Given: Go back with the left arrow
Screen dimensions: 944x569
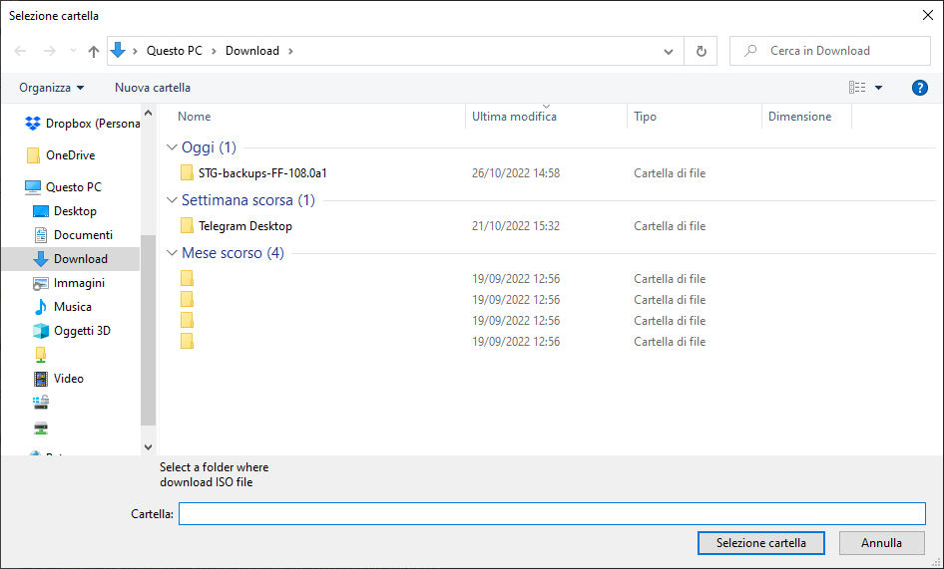Looking at the screenshot, I should pos(20,51).
